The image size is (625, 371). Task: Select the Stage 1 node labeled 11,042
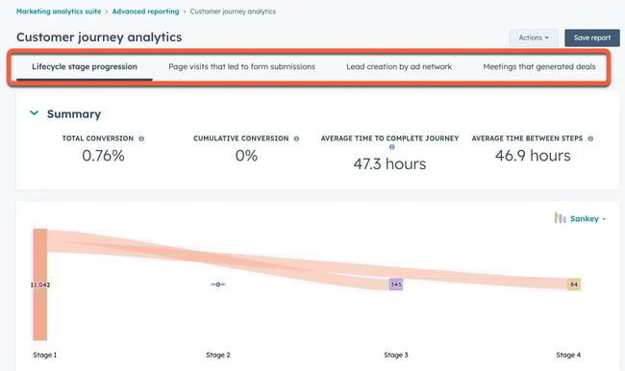[x=40, y=284]
